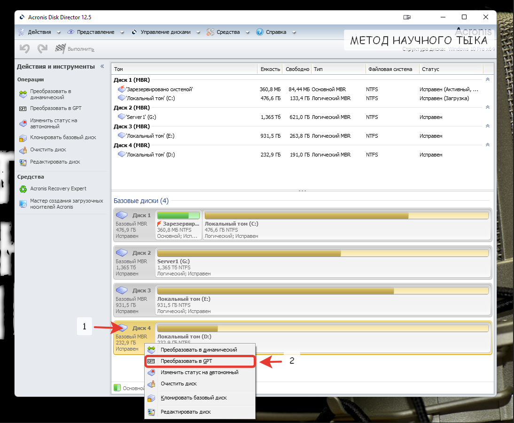
Task: Click sidebar icon for Изменить статус на автономный
Action: [x=23, y=124]
